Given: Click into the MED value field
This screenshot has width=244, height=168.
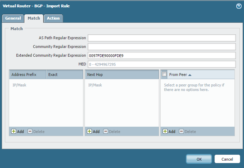Looking at the screenshot, I should (162, 64).
